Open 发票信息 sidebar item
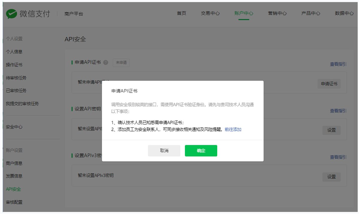This screenshot has height=214, width=359. coord(14,176)
